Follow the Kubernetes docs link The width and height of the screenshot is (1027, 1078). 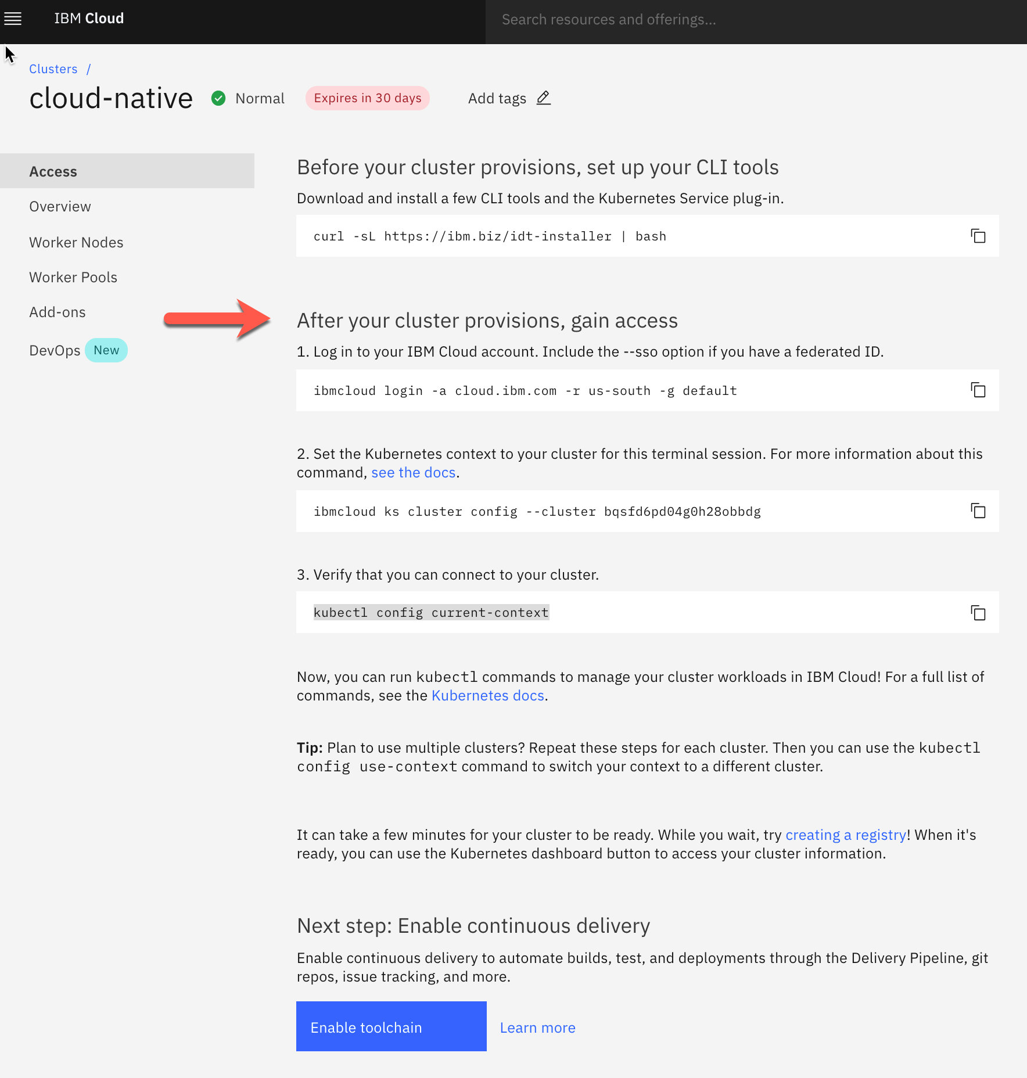488,695
